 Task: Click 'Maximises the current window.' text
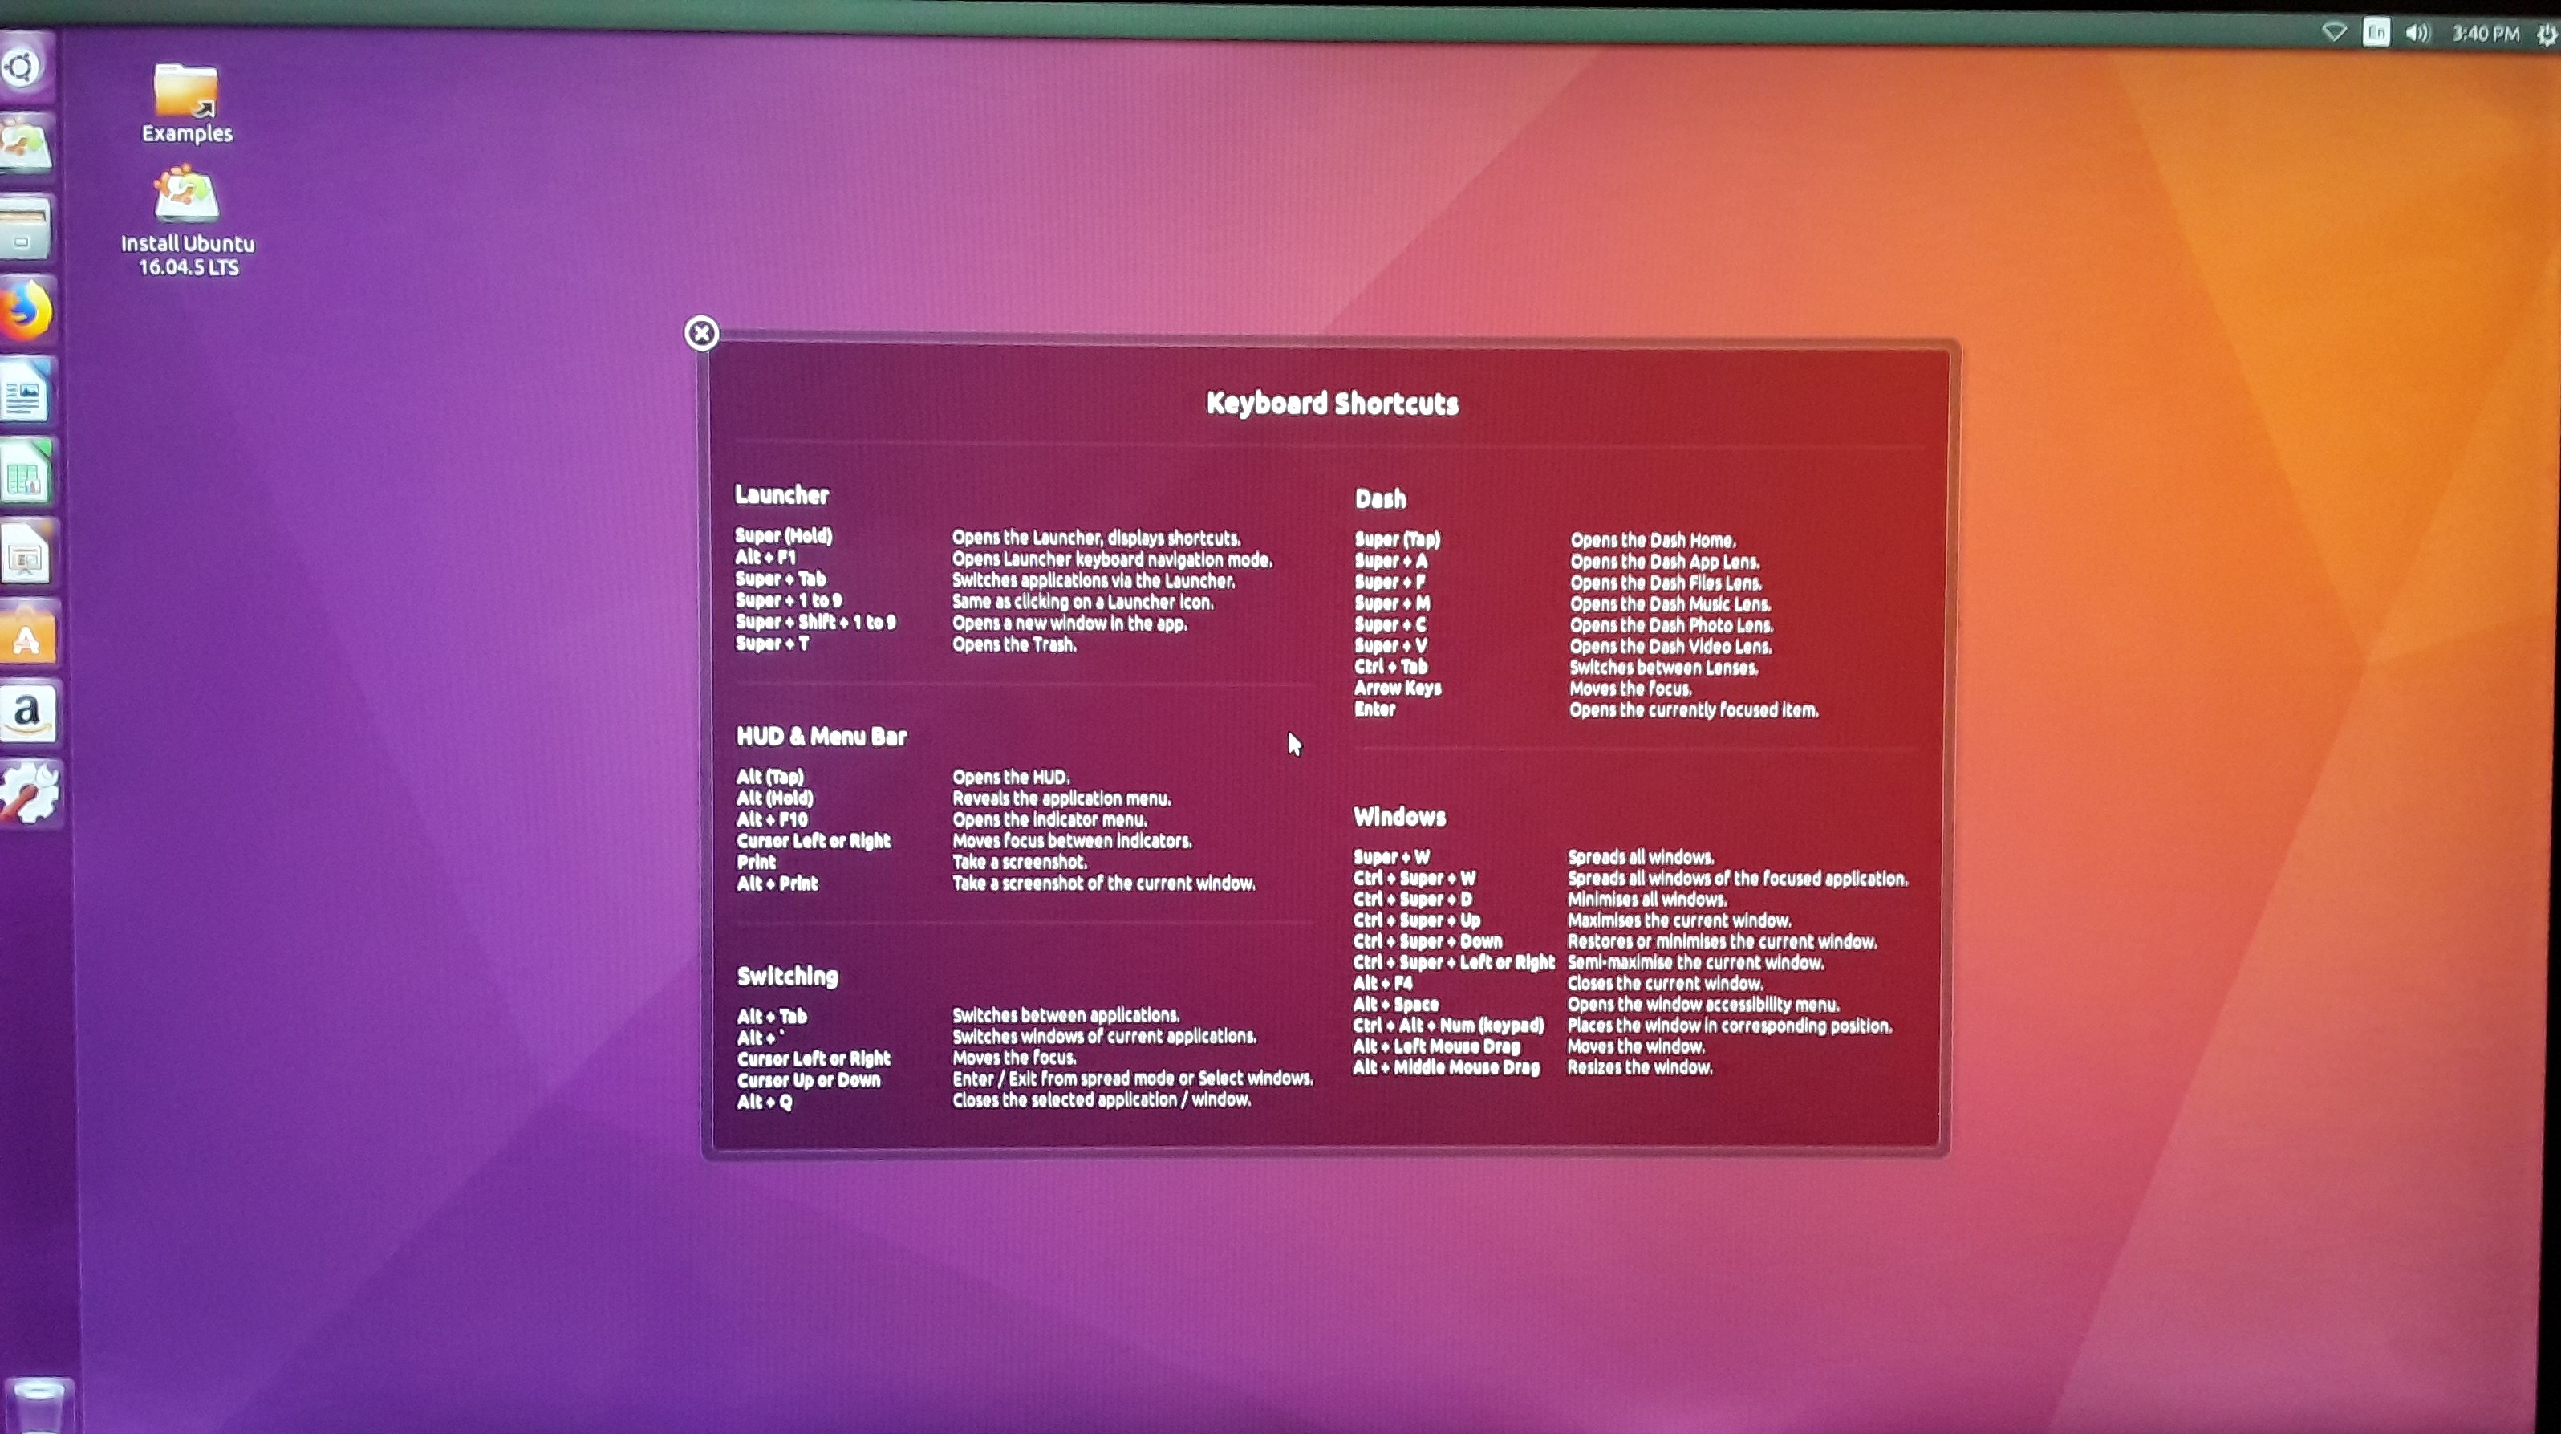[1679, 921]
